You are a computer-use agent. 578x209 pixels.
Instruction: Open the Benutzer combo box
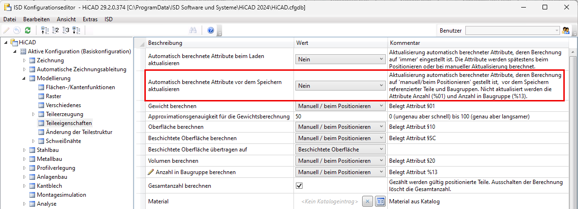(512, 30)
